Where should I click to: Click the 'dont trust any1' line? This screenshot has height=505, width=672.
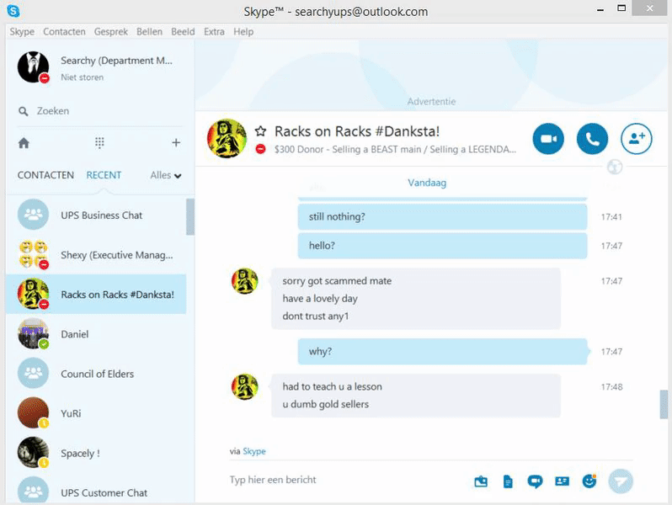[316, 316]
